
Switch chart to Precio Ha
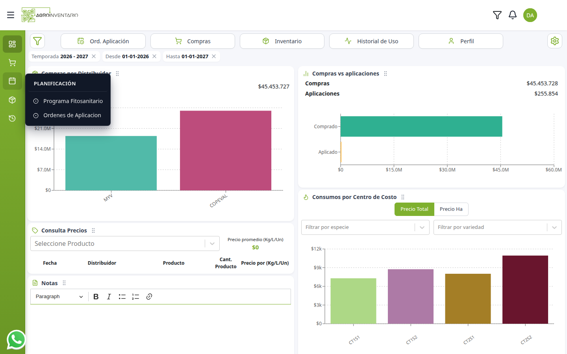point(451,209)
